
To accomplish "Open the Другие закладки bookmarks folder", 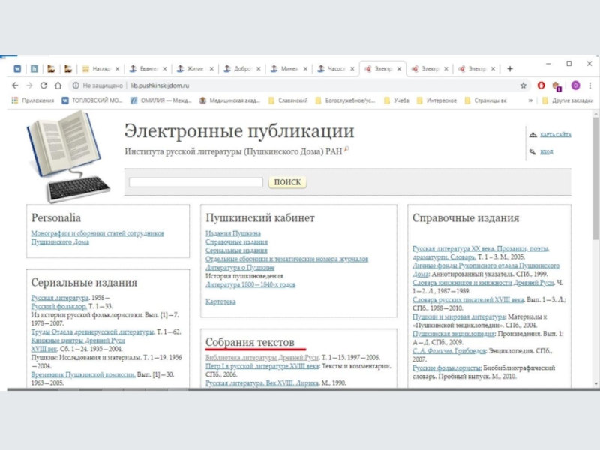I will click(x=568, y=100).
